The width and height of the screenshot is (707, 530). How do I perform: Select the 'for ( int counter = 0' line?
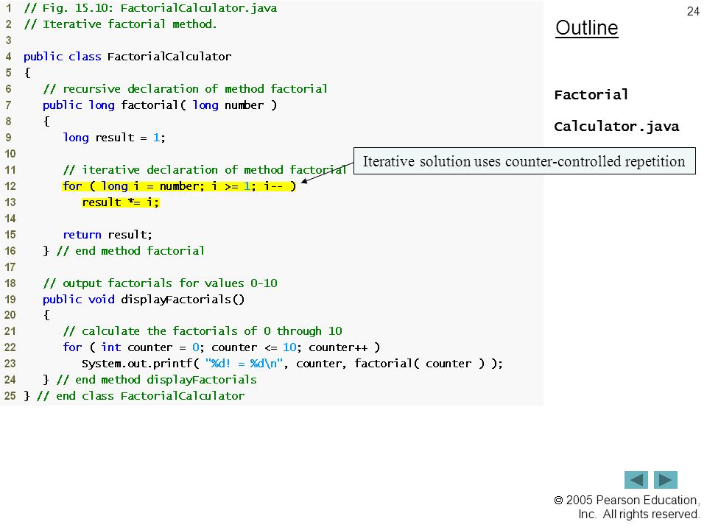click(x=222, y=347)
